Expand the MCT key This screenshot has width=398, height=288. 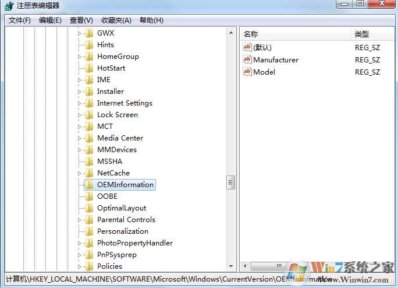click(x=80, y=127)
